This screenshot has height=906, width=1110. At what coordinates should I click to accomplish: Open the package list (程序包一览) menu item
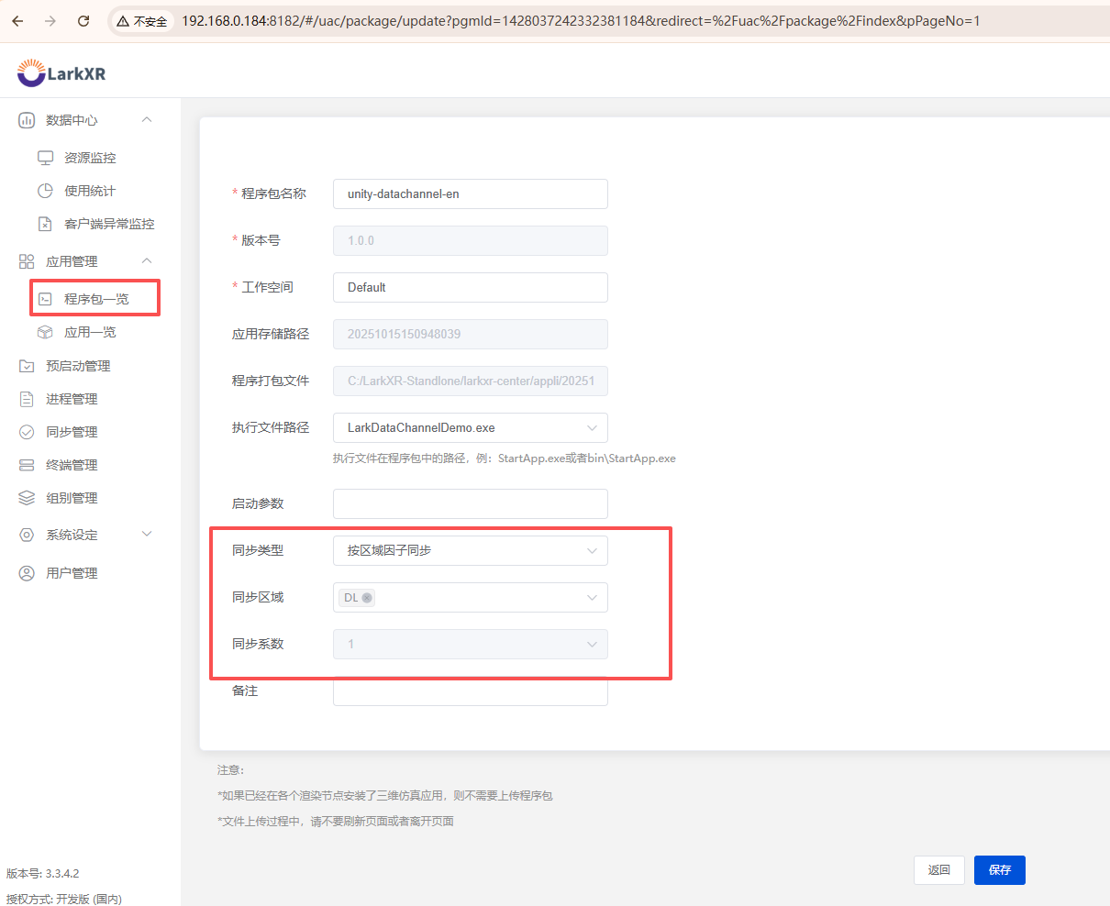[x=96, y=299]
